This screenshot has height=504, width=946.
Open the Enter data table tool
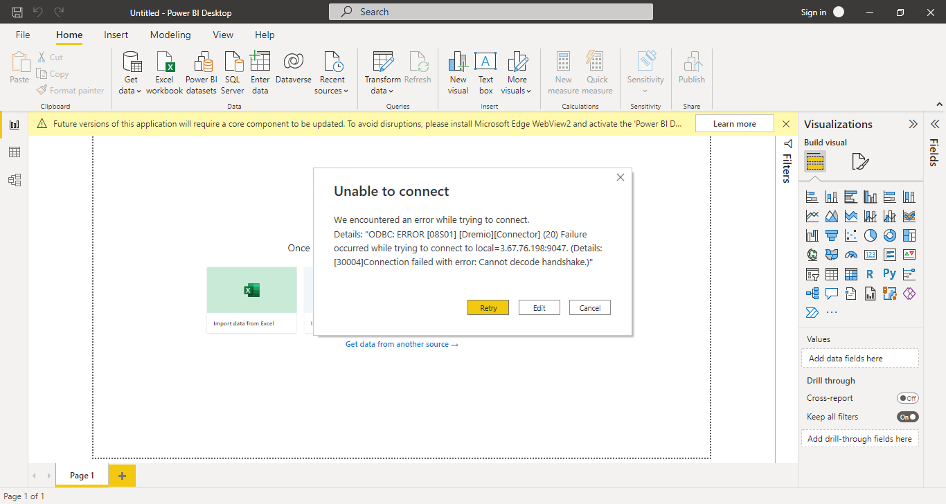(x=260, y=73)
